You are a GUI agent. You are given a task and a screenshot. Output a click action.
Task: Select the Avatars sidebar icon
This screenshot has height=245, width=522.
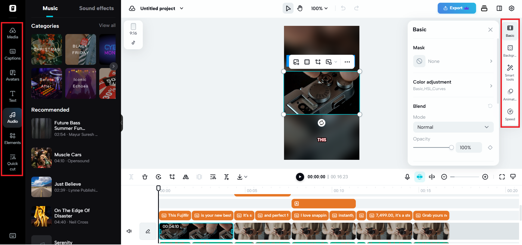pyautogui.click(x=12, y=75)
